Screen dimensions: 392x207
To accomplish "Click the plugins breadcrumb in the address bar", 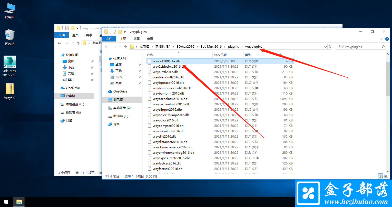I will (x=233, y=47).
